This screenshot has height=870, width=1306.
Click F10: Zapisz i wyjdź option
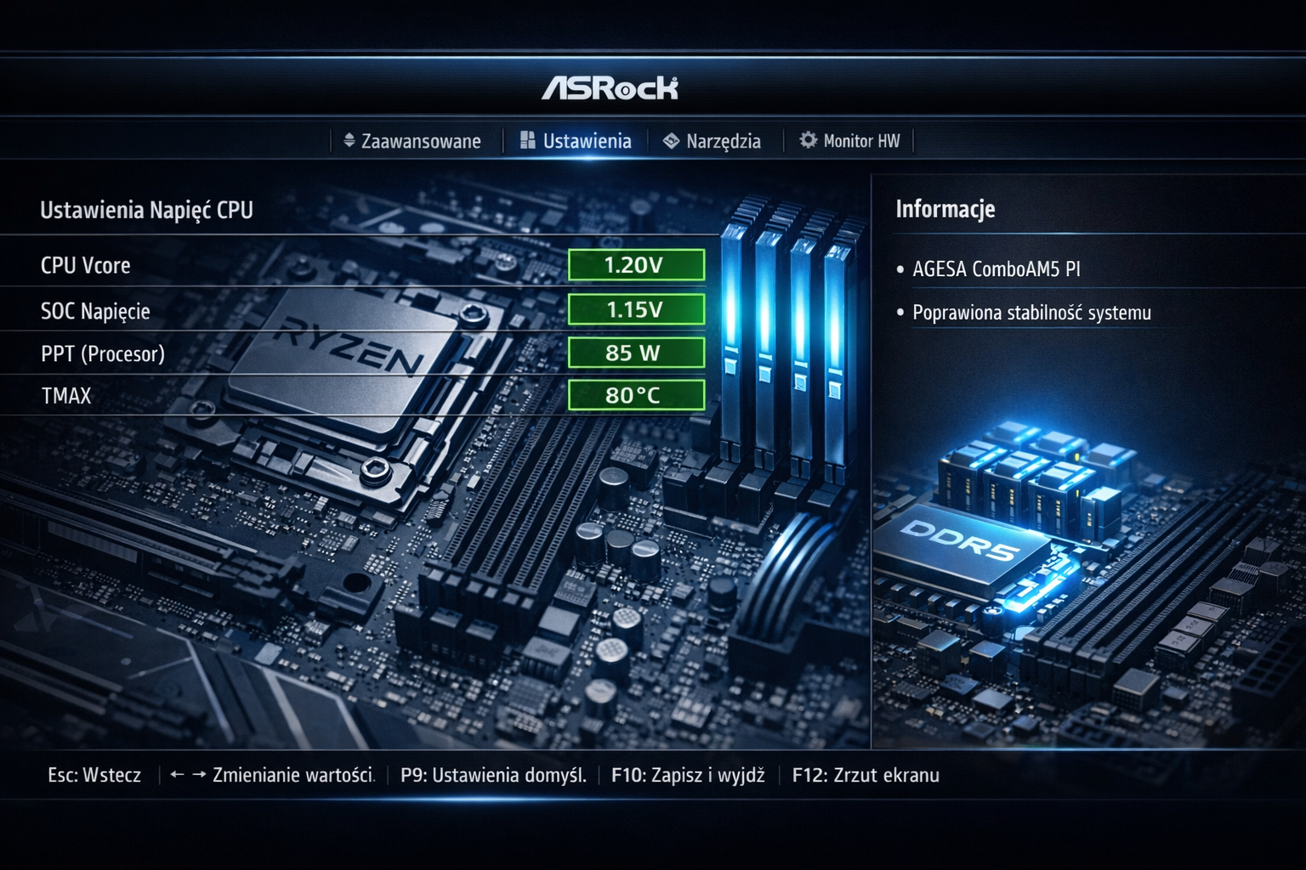coord(688,775)
